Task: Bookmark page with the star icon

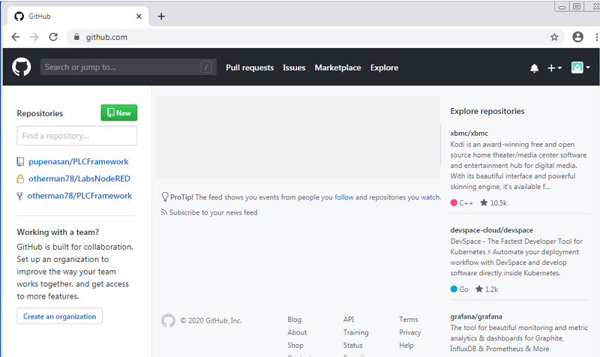Action: (554, 37)
